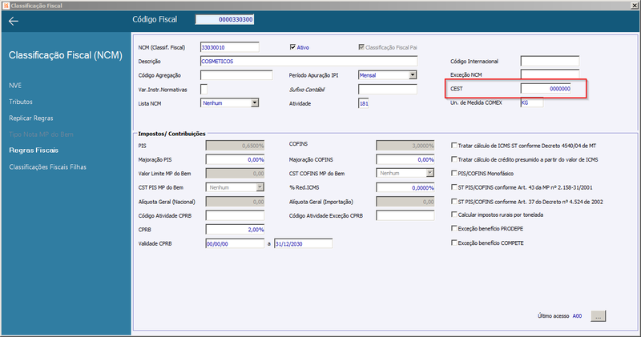Click the Código Internacional field
This screenshot has width=641, height=337.
click(550, 62)
